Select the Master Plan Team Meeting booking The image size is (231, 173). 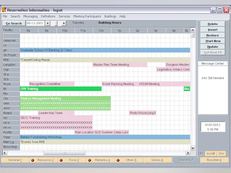120,65
